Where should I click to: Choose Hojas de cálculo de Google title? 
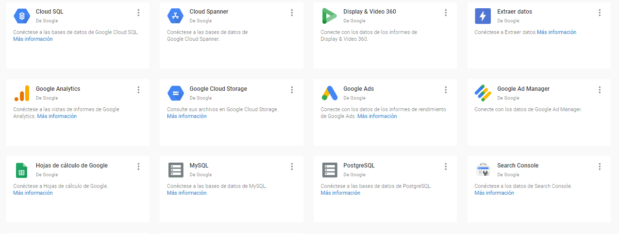(x=72, y=166)
